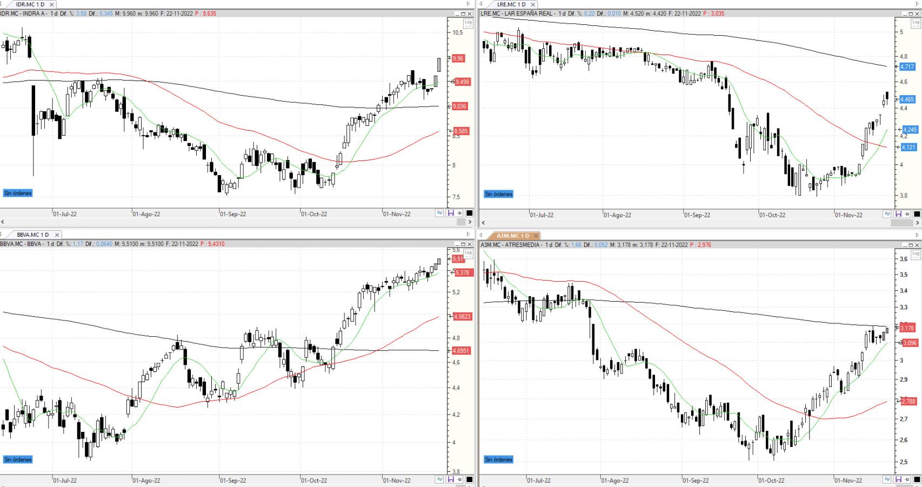The image size is (922, 487).
Task: Click black color swatch in INDRA chart
Action: 469,214
